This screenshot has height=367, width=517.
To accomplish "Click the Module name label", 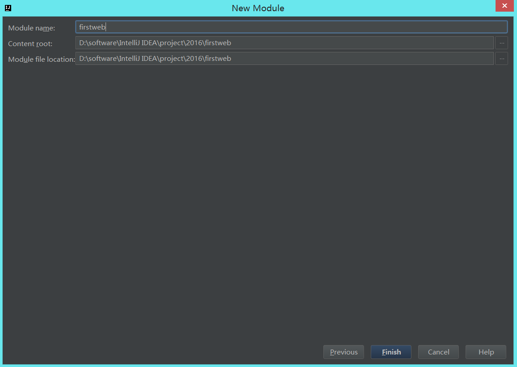I will 32,28.
